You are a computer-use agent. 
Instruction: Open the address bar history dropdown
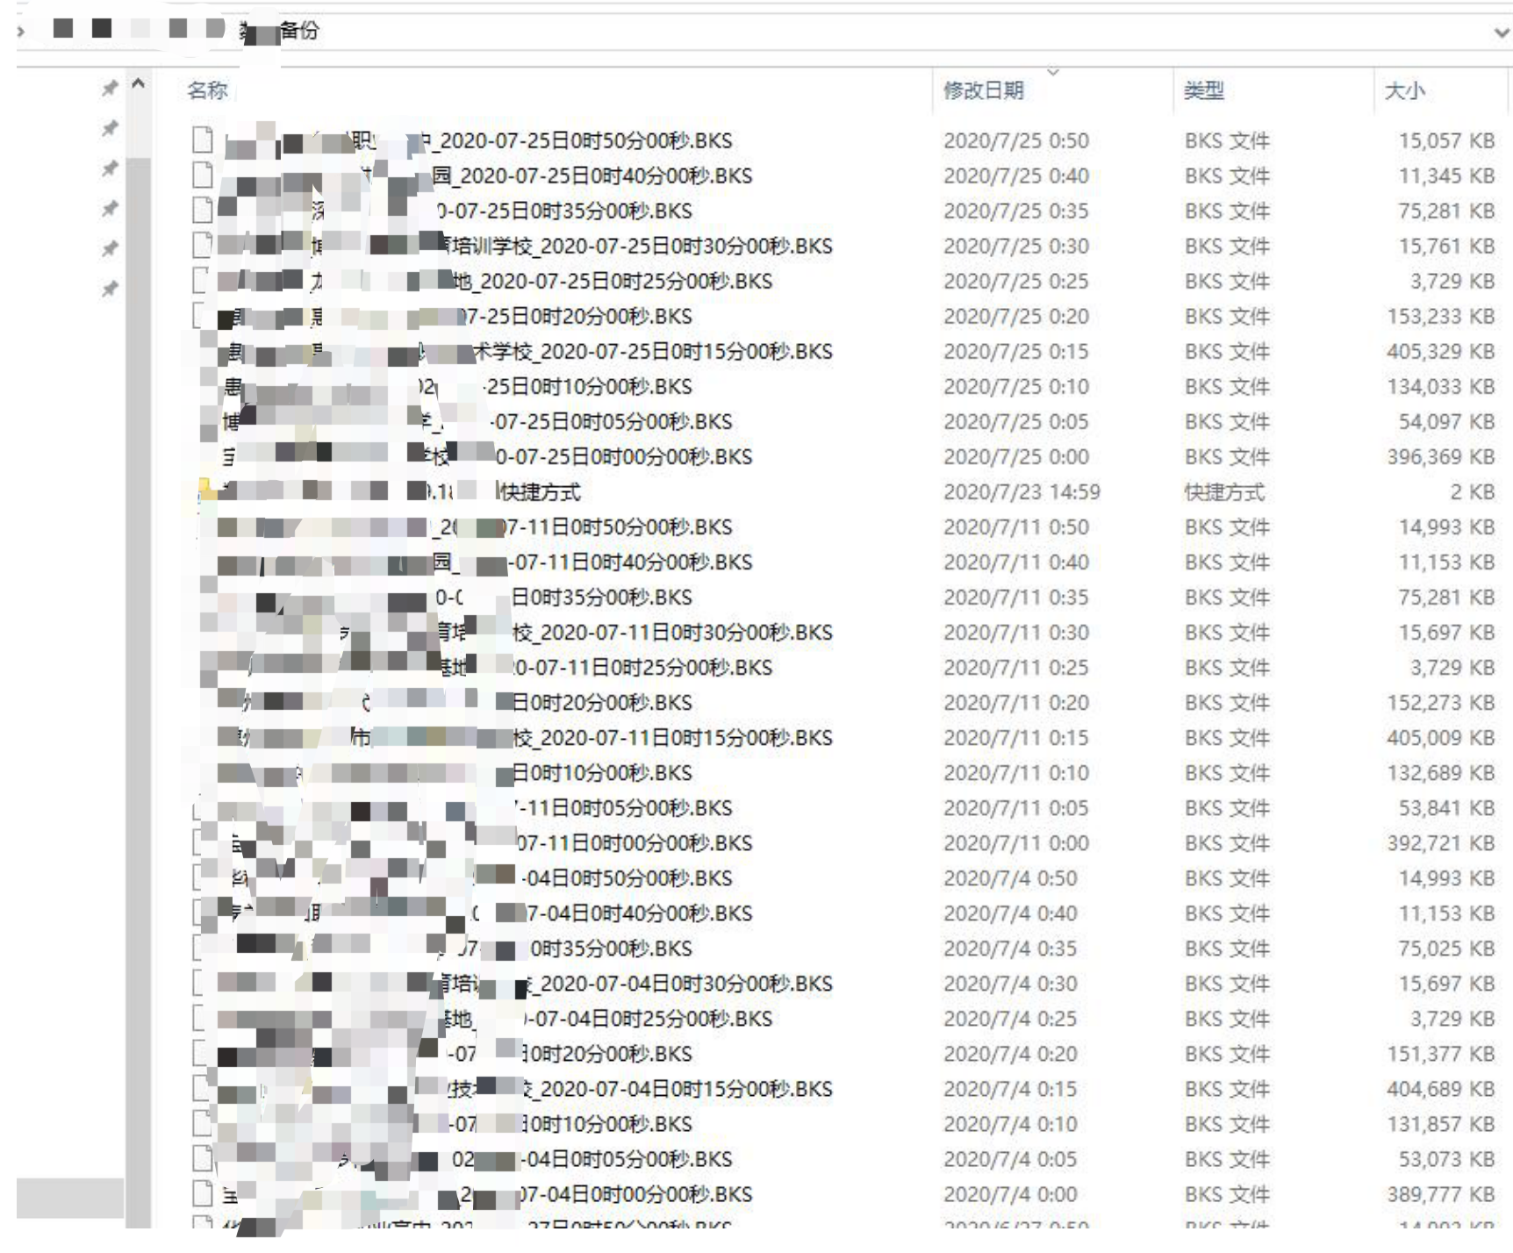point(1501,32)
